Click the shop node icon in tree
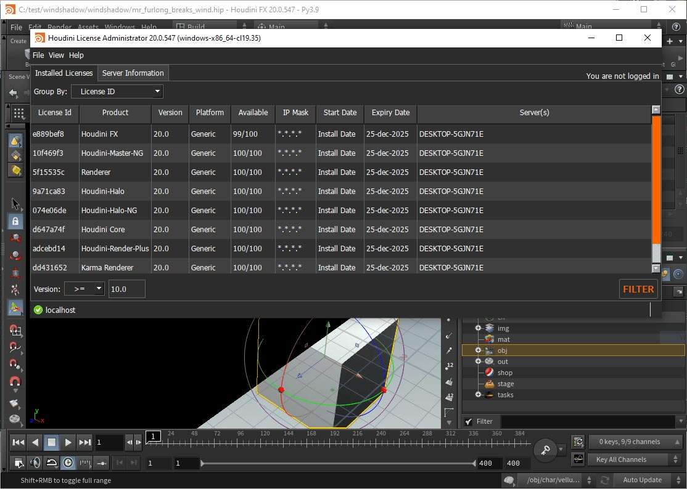This screenshot has width=687, height=489. (490, 373)
